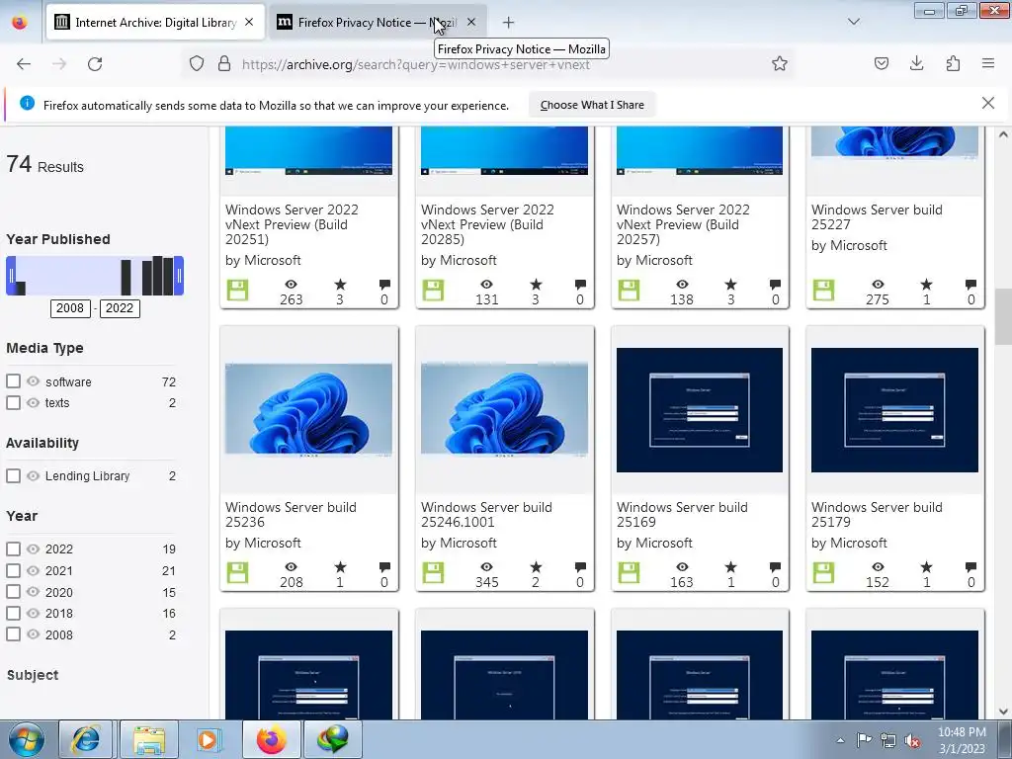Click comment icon on build 25169 card
The width and height of the screenshot is (1012, 759).
(775, 567)
